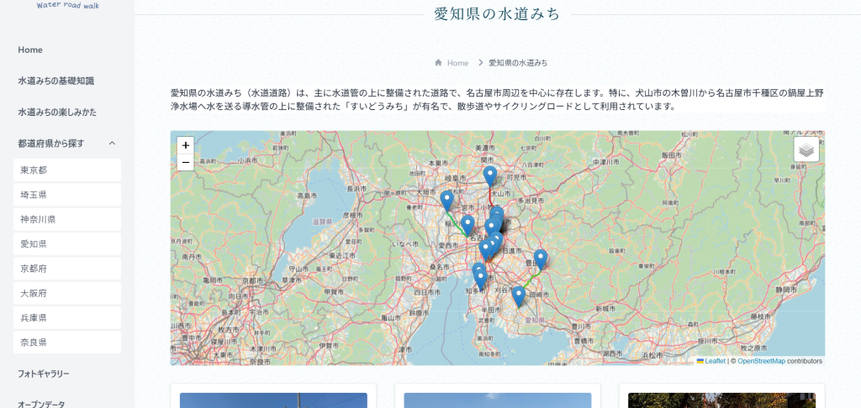
Task: Zoom out on the map
Action: 185,163
